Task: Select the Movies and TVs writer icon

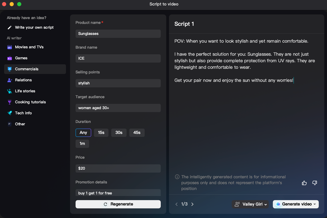Action: (x=9, y=47)
